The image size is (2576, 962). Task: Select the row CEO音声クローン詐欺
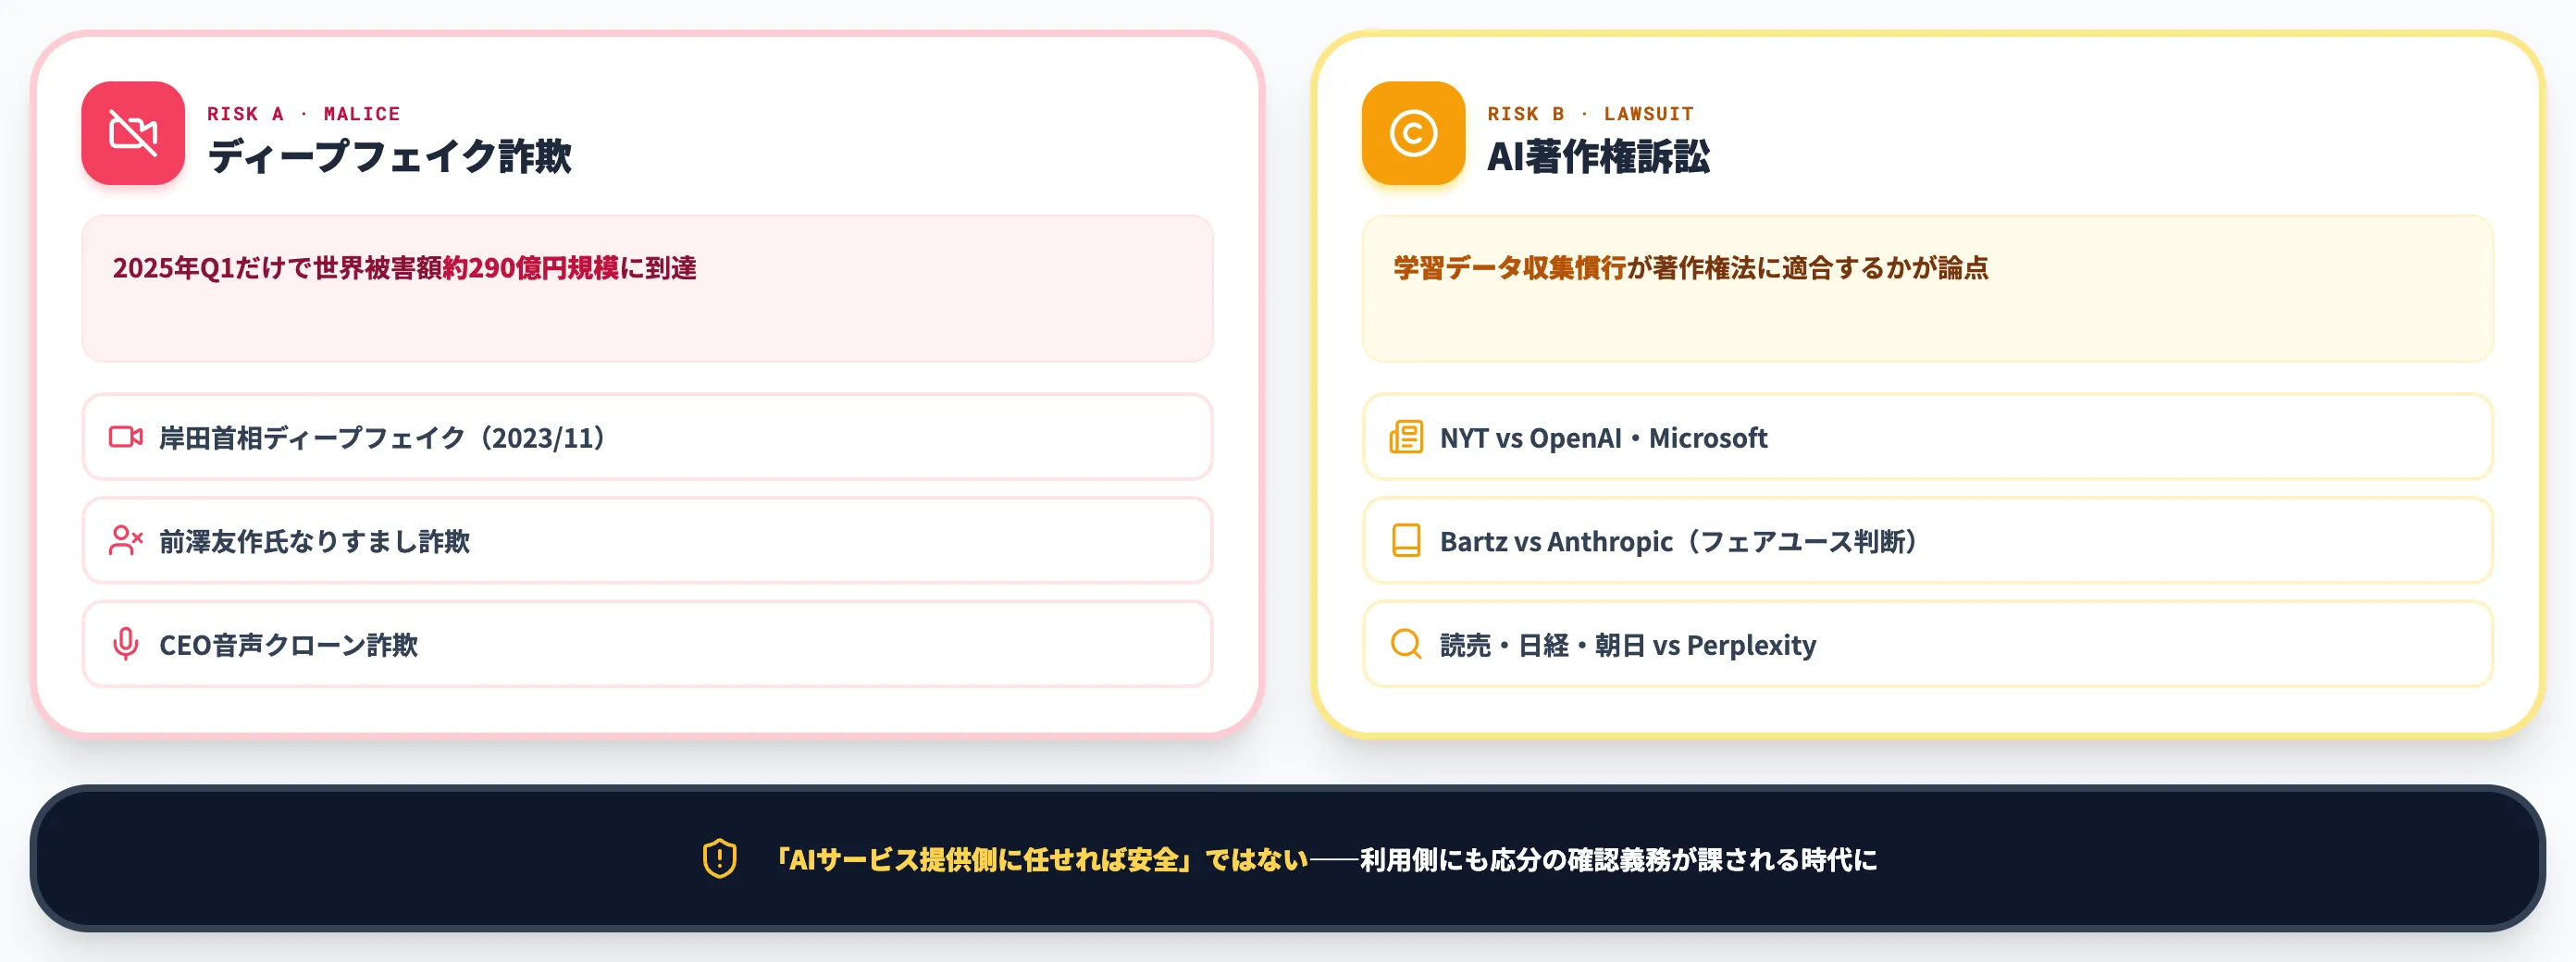coord(647,644)
